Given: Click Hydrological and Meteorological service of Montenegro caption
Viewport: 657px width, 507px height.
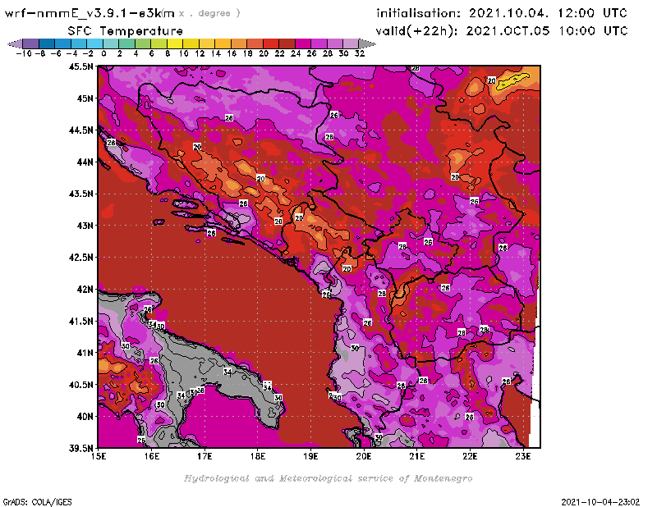Looking at the screenshot, I should click(328, 478).
